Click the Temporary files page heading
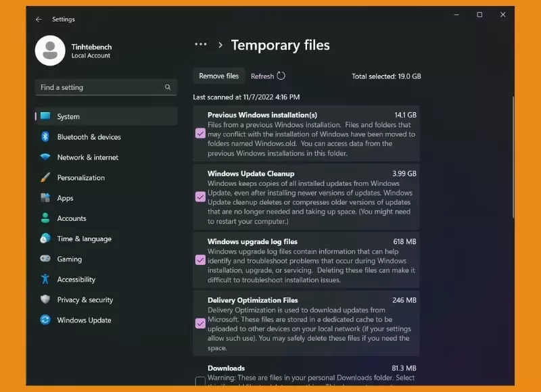541x392 pixels. 280,45
